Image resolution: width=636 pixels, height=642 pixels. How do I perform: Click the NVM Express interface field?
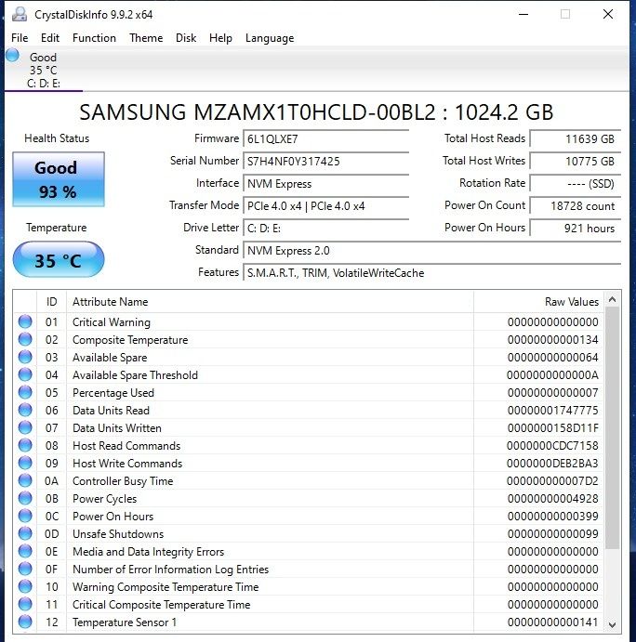coord(326,183)
